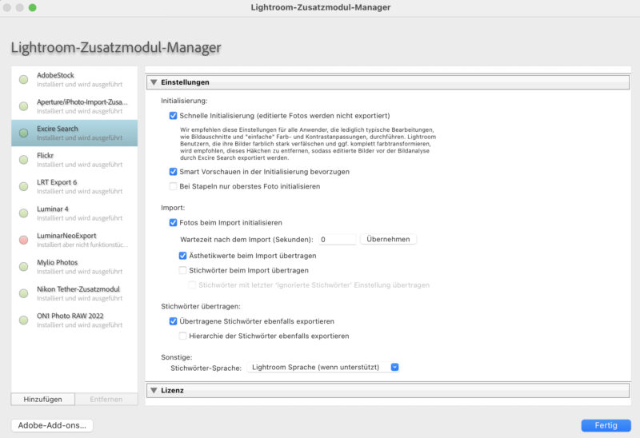Select the Luminar 4 plugin
Viewport: 640px width, 438px height.
point(74,213)
